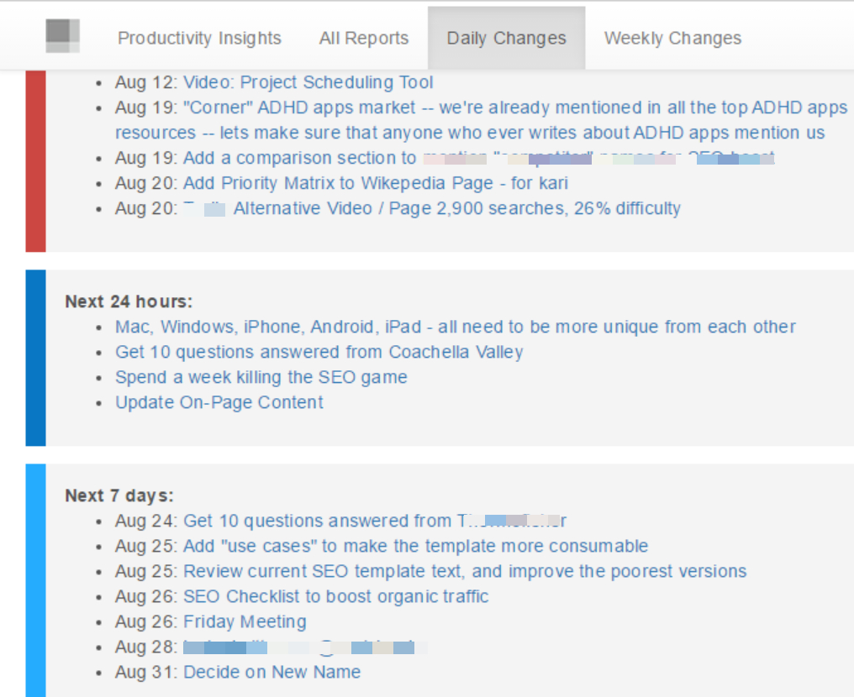Click the Decide on New Name link

[x=271, y=673]
